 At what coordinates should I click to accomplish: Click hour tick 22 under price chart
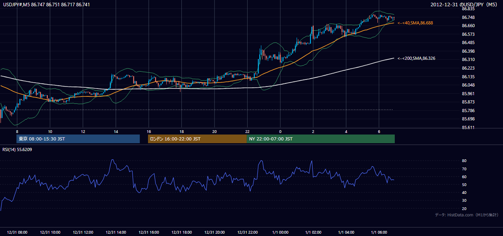[x=247, y=131]
